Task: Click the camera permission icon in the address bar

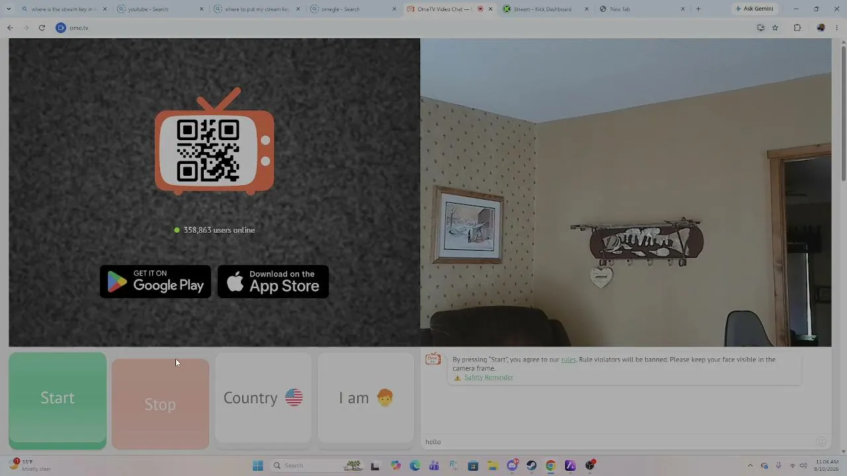Action: pos(761,28)
